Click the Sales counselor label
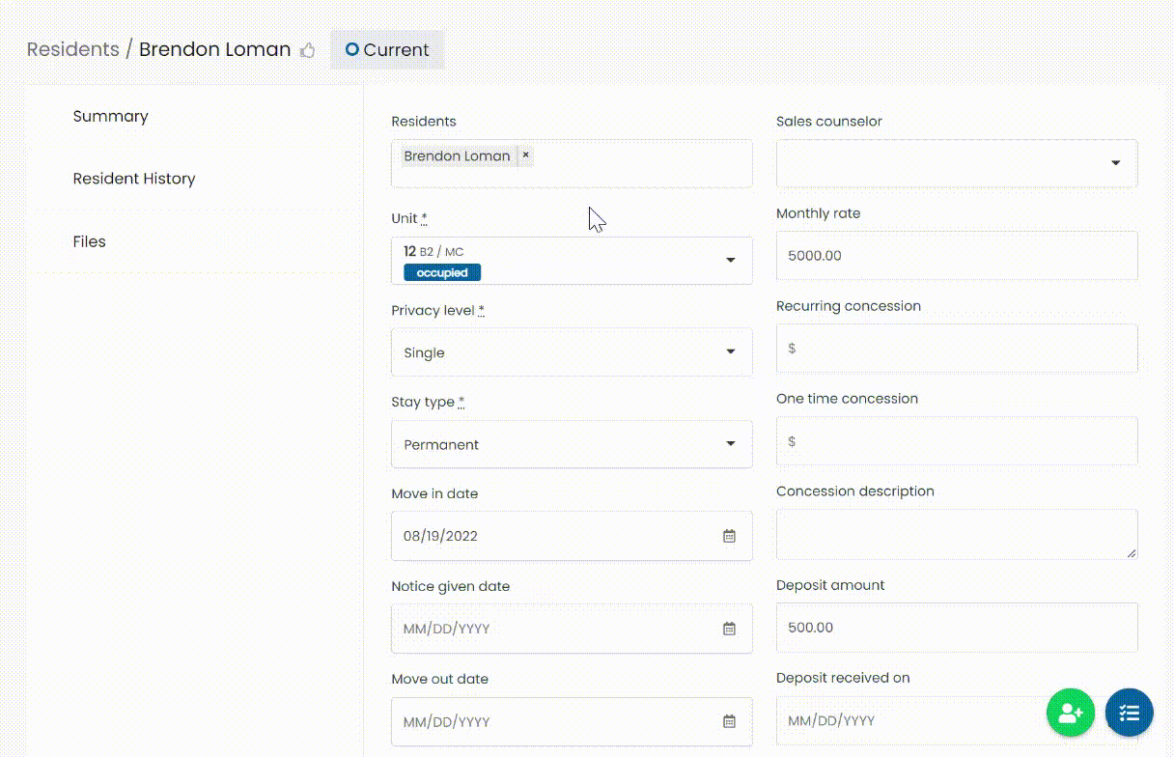 (x=829, y=122)
